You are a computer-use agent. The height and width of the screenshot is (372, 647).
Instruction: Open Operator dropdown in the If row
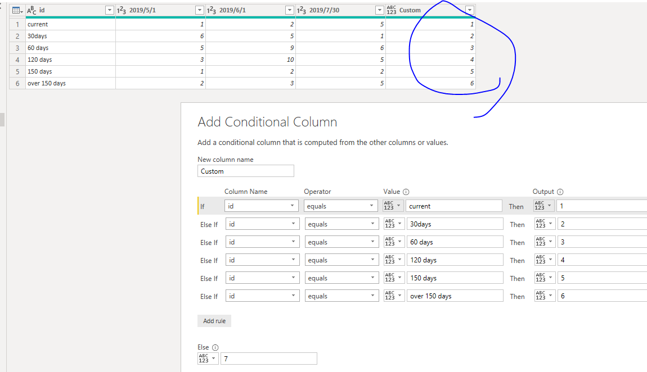pyautogui.click(x=341, y=206)
